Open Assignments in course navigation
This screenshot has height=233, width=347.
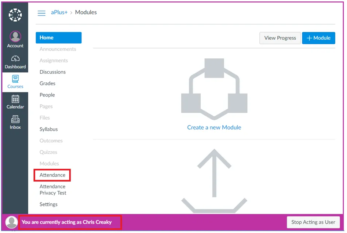[x=54, y=61]
